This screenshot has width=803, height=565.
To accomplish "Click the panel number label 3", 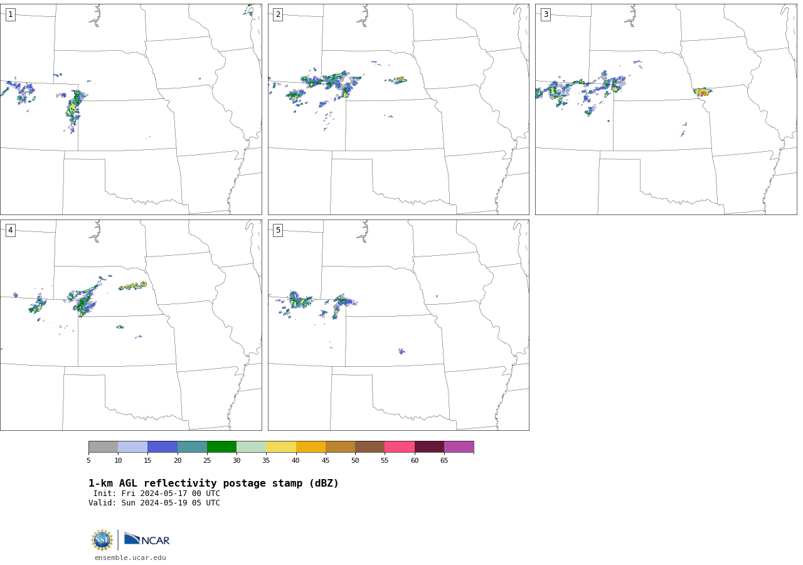I will click(545, 14).
